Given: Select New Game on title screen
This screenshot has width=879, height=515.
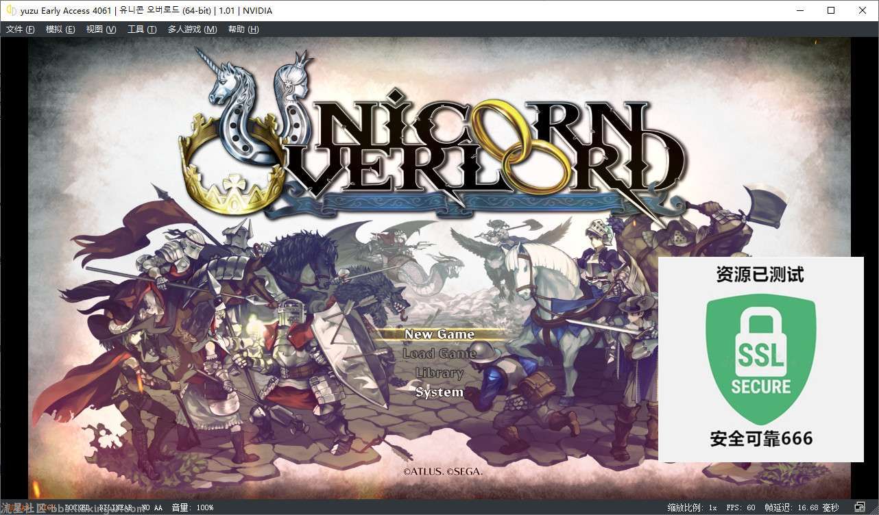Looking at the screenshot, I should 439,334.
